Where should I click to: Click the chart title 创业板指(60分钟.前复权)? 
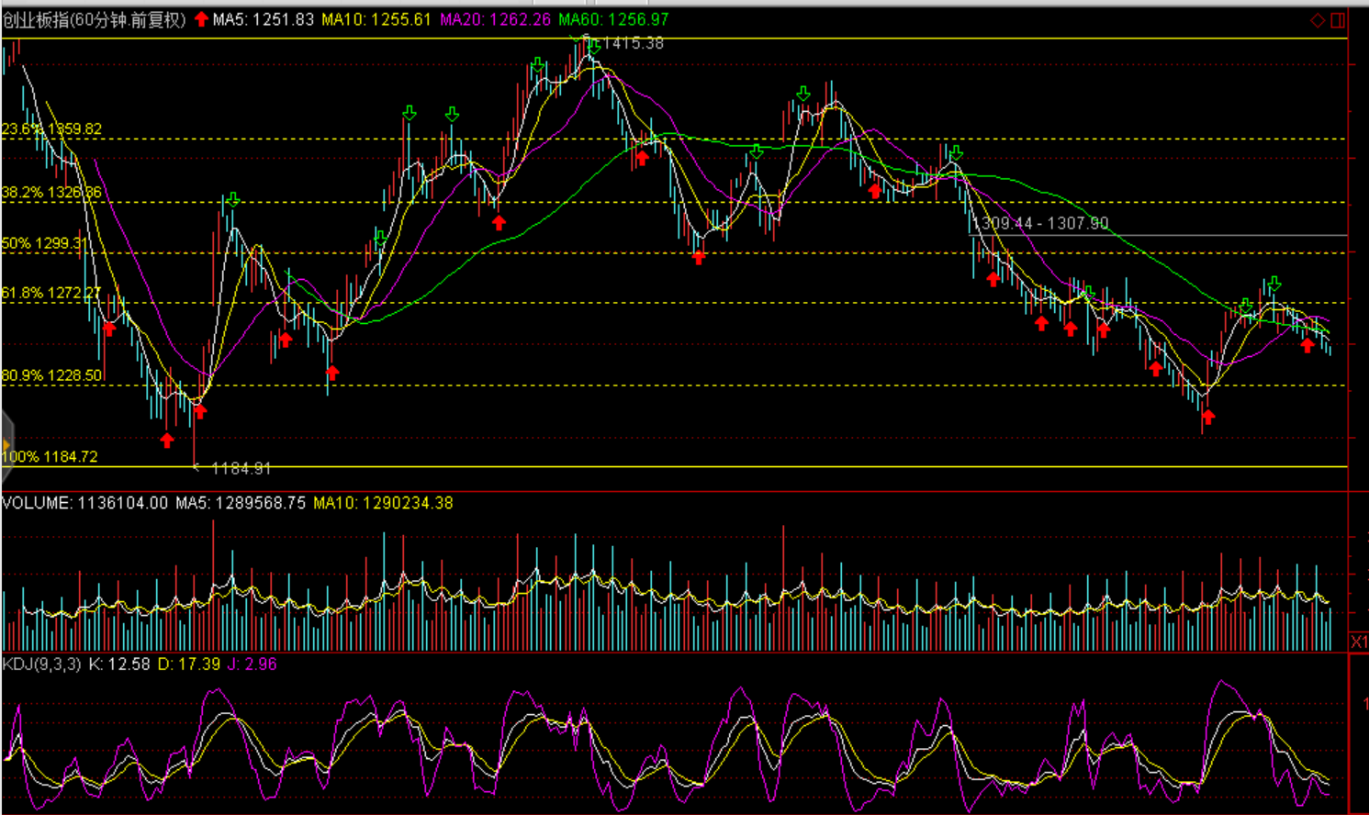tap(95, 19)
